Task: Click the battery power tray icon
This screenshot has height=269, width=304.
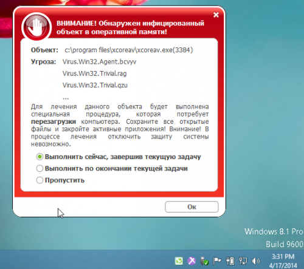Action: [230, 261]
